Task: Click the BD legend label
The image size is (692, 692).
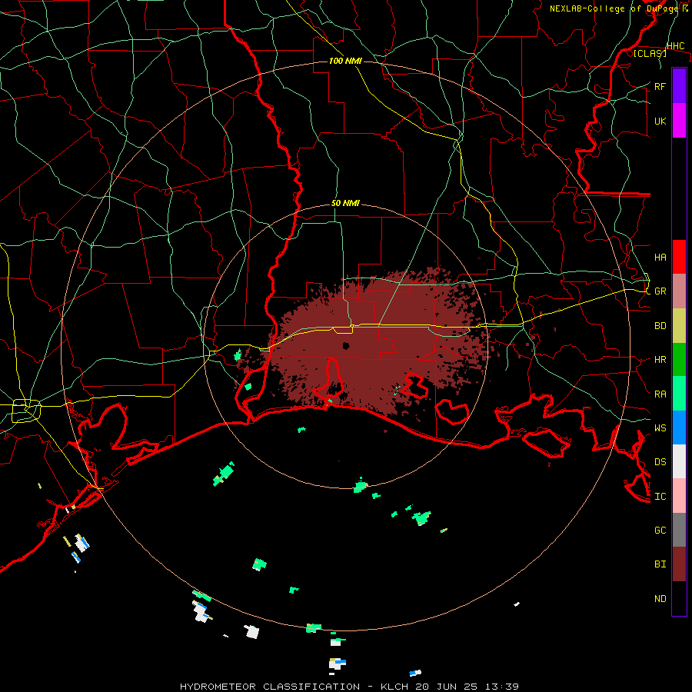Action: tap(660, 326)
